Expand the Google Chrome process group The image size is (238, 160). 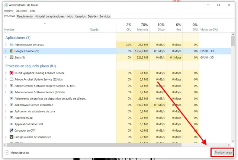pos(6,51)
